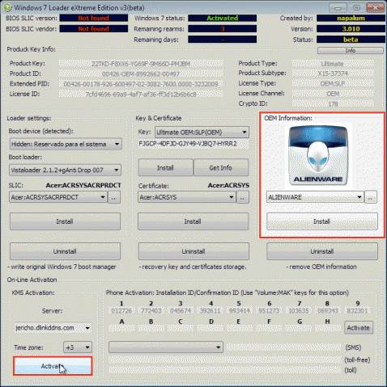Image resolution: width=387 pixels, height=387 pixels.
Task: Click the FJGCP product key field
Action: (x=193, y=144)
